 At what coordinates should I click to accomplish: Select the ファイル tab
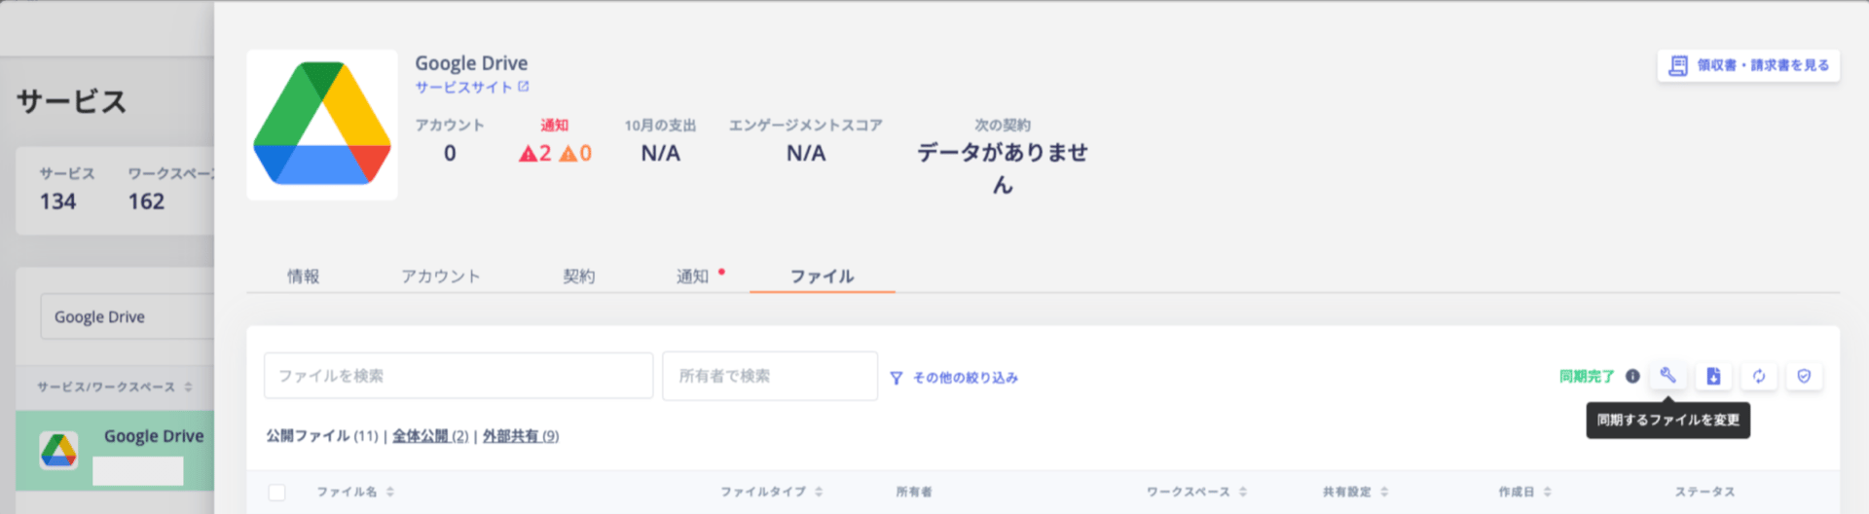point(822,276)
